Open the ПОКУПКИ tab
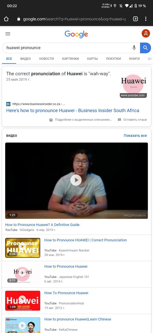The height and width of the screenshot is (333, 153). click(x=113, y=59)
